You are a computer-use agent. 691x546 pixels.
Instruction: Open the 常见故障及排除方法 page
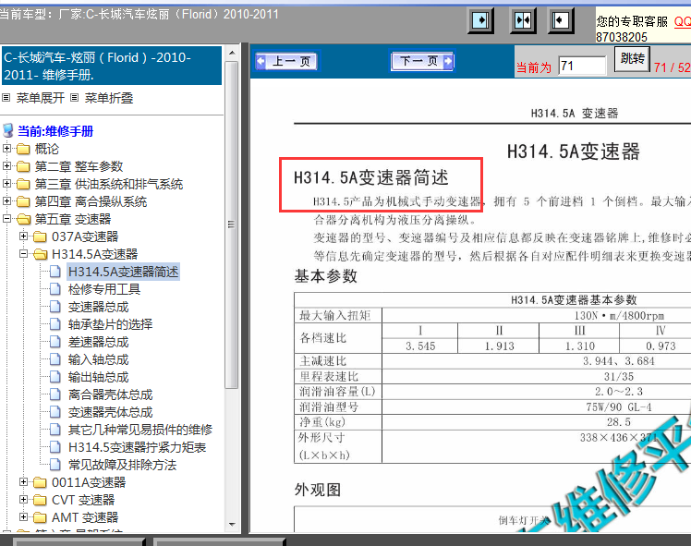click(122, 465)
